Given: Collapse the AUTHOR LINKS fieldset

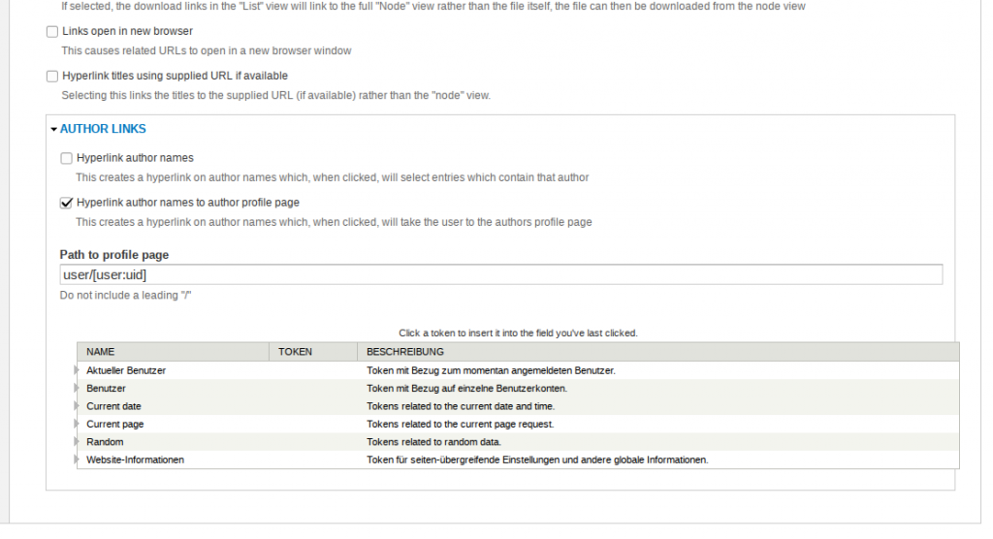Looking at the screenshot, I should (102, 129).
